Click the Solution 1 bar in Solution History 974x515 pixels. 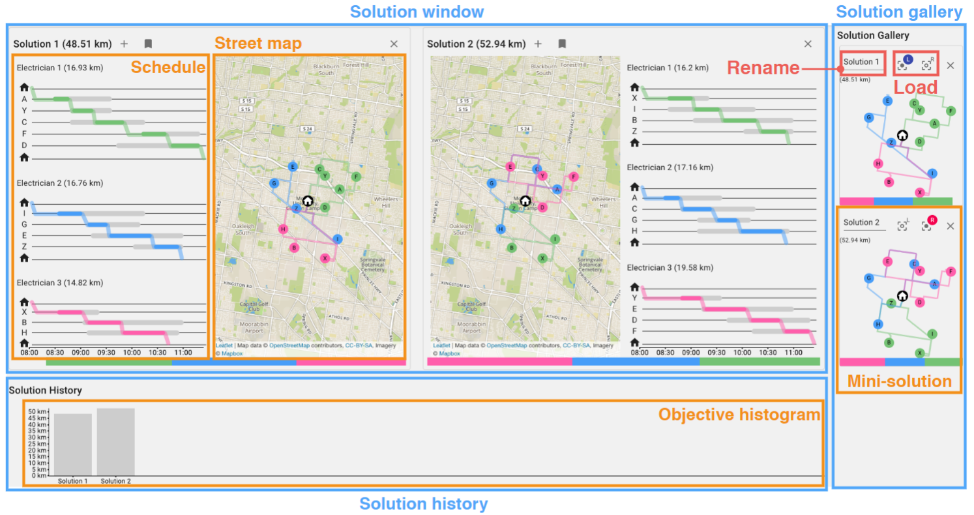pos(72,445)
